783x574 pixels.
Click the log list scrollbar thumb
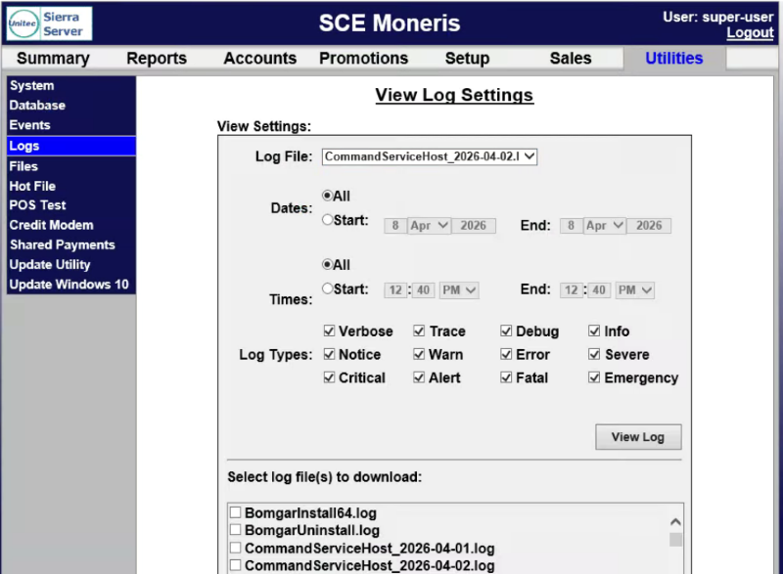click(x=675, y=539)
